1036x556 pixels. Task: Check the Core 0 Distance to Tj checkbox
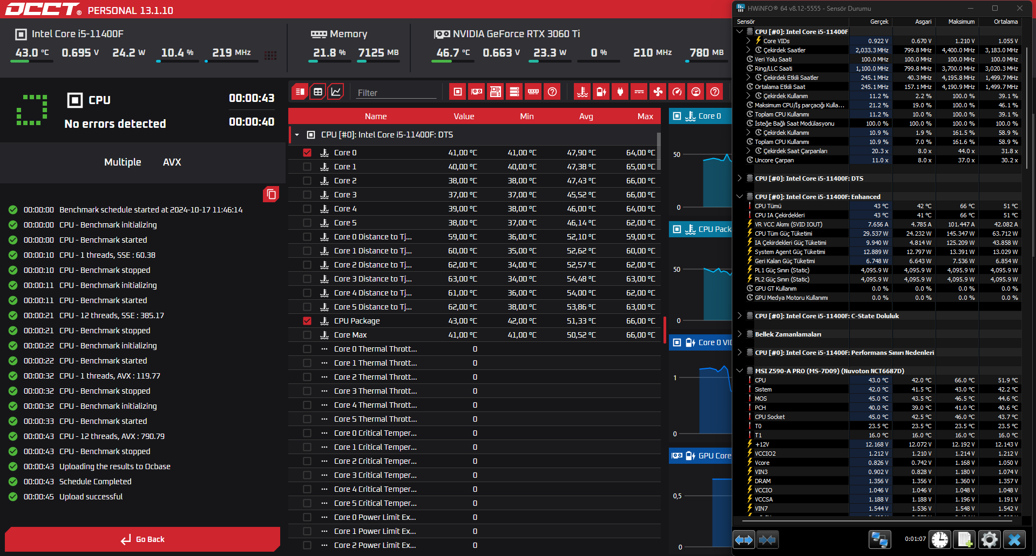pos(307,237)
